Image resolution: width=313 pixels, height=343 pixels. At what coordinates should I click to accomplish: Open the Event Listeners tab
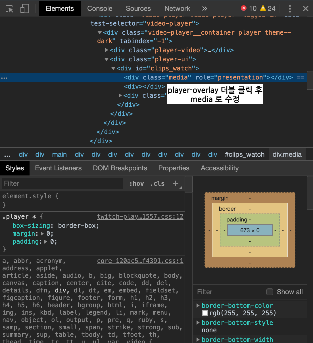click(58, 168)
